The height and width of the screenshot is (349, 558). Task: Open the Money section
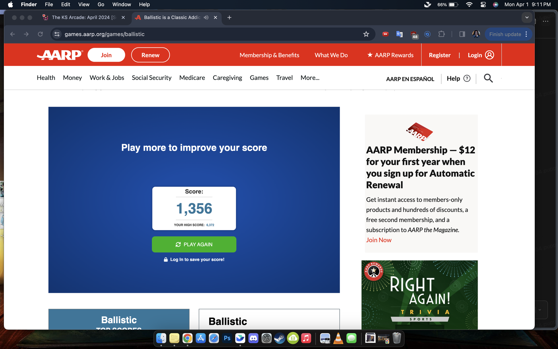tap(72, 78)
